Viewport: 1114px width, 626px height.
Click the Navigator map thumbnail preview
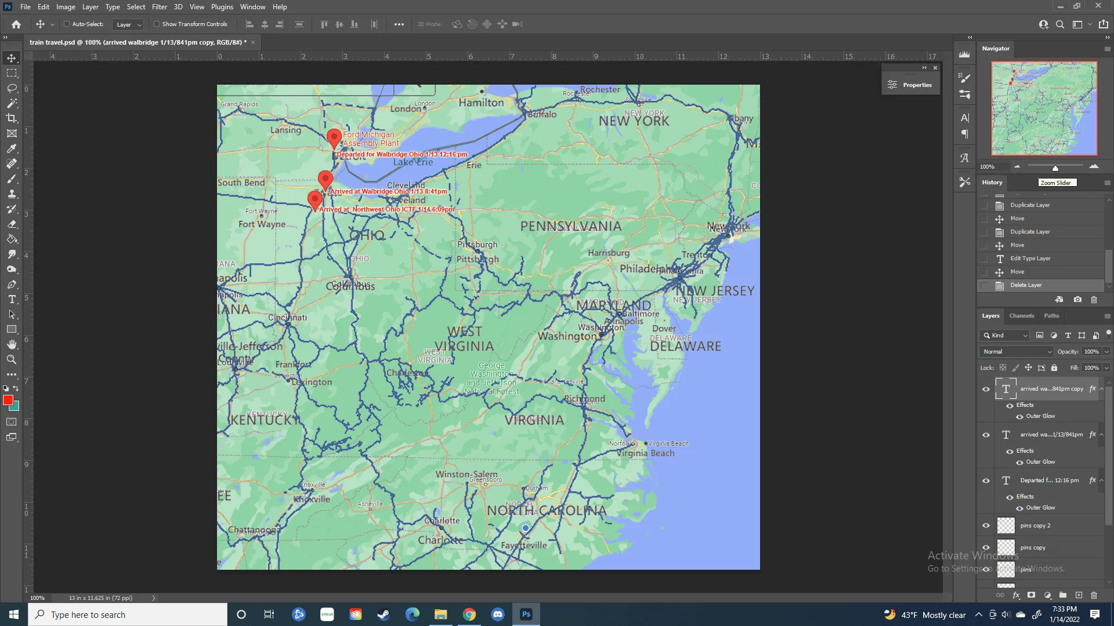pyautogui.click(x=1044, y=108)
